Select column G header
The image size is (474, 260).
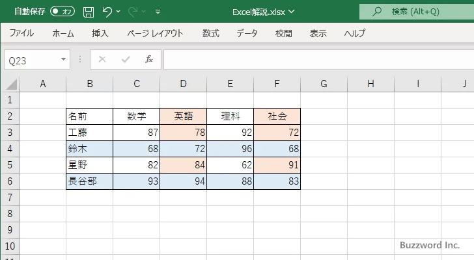click(x=324, y=84)
